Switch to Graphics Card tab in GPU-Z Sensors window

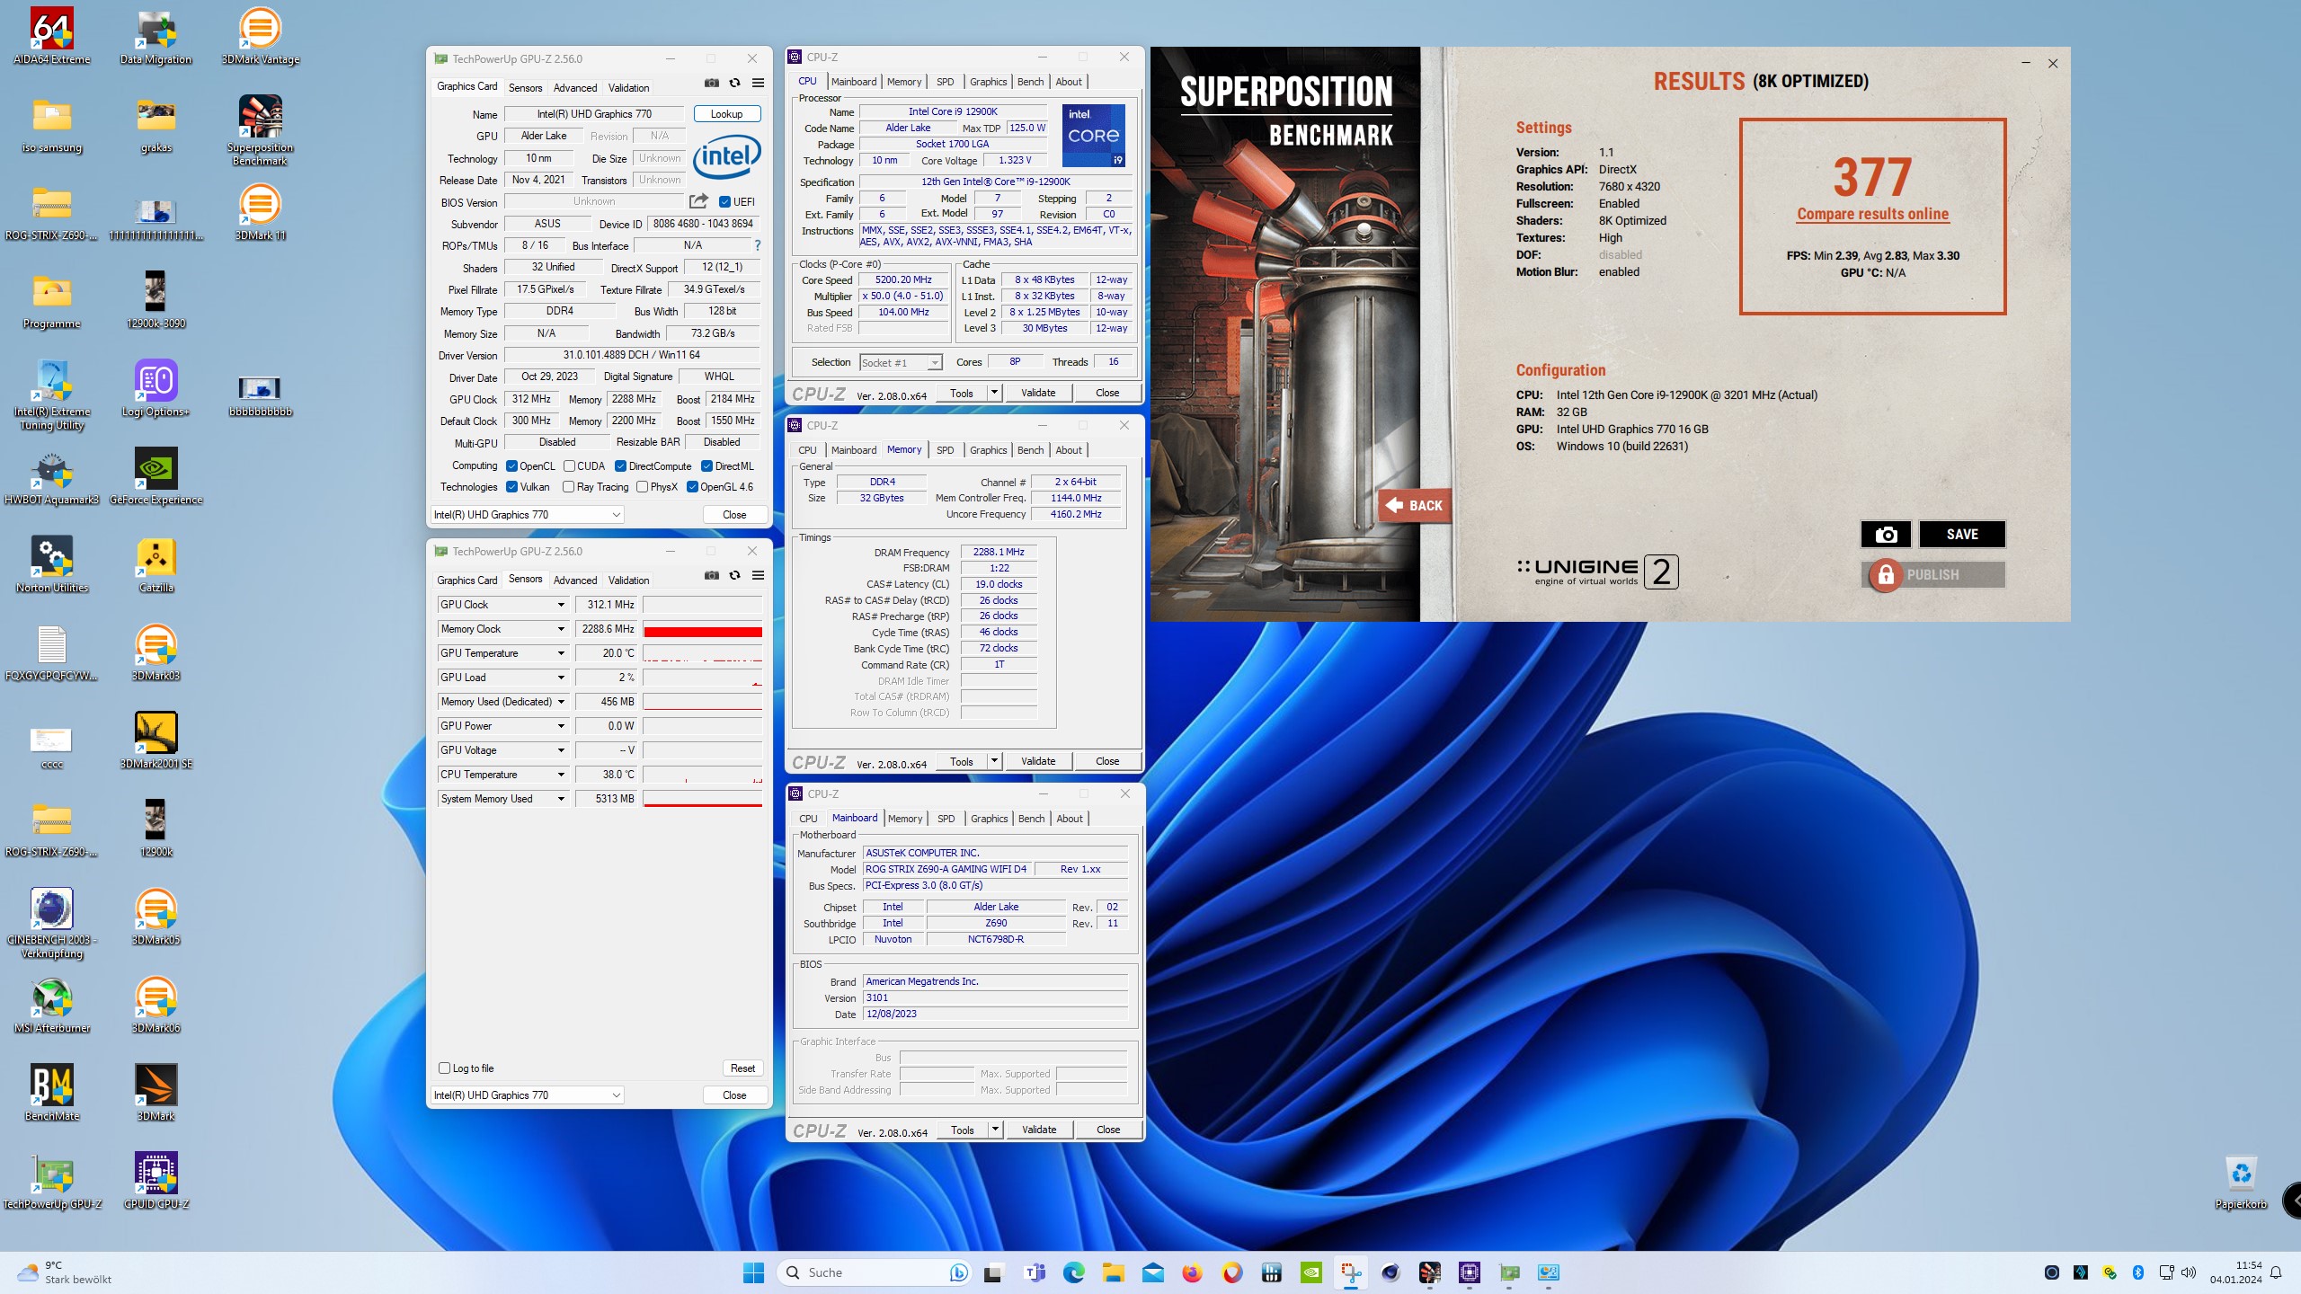(466, 580)
